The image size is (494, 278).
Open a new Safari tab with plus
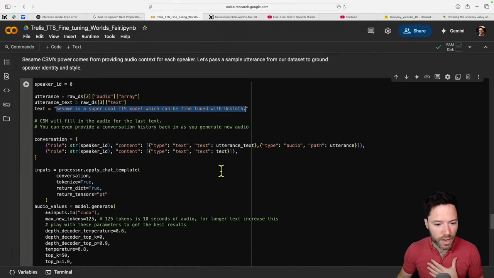(477, 7)
